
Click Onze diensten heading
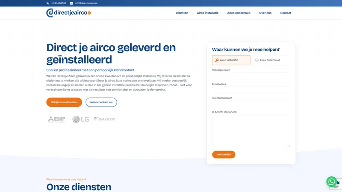coord(79,187)
